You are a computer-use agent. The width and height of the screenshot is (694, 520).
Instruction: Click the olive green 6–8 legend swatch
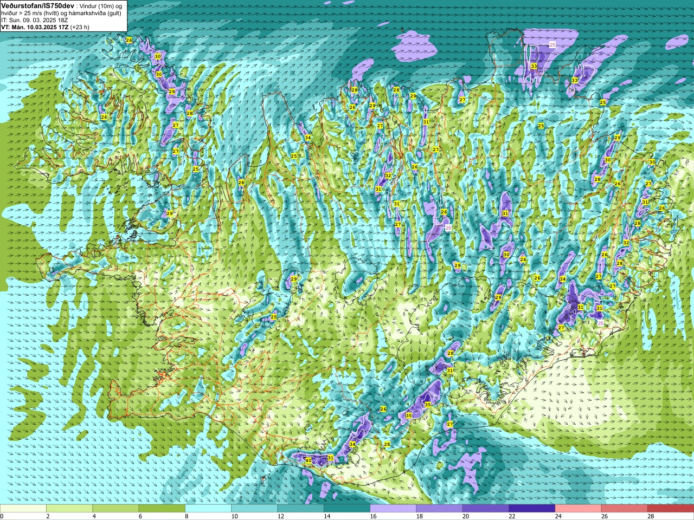click(x=162, y=508)
